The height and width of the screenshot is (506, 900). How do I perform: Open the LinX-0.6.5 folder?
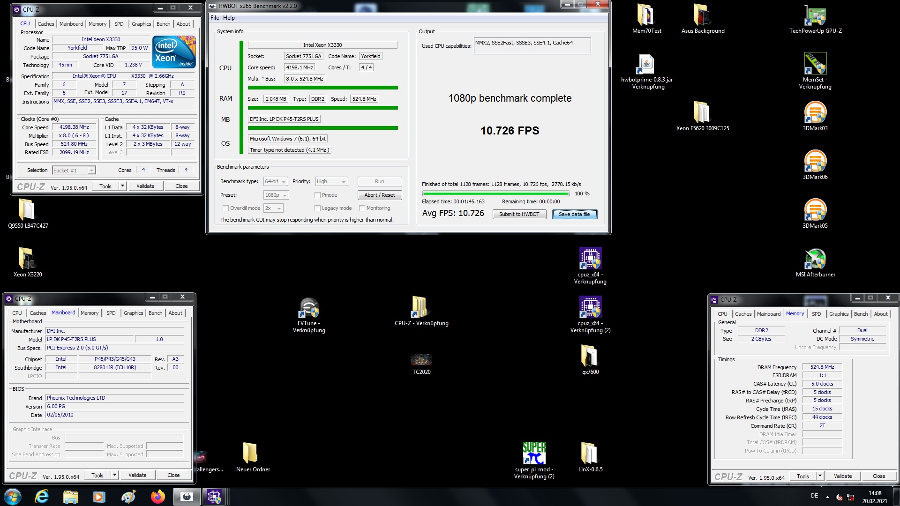coord(590,457)
